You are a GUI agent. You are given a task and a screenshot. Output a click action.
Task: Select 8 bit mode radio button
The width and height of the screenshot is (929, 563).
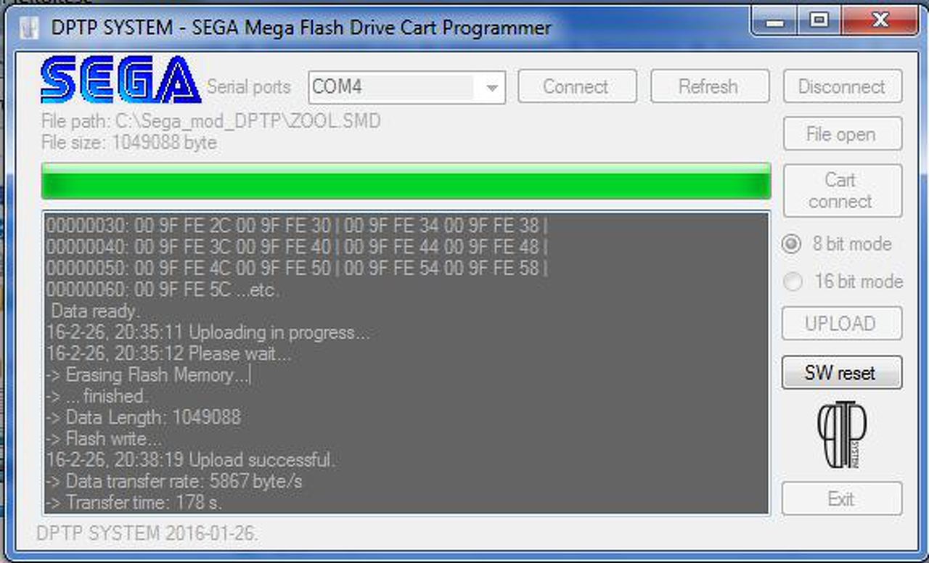pyautogui.click(x=792, y=244)
